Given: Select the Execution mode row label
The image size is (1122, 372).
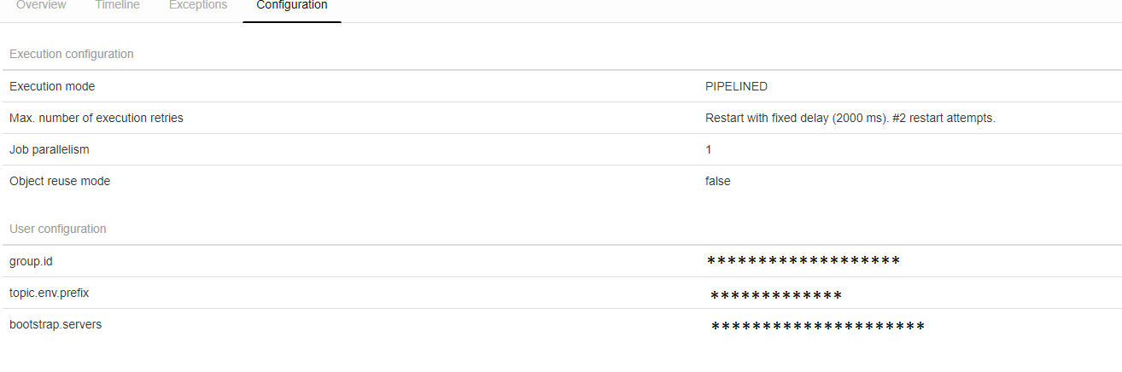Looking at the screenshot, I should click(x=52, y=86).
